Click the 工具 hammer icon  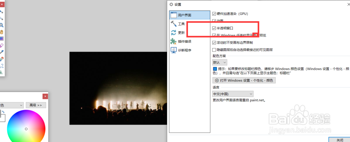pos(174,24)
